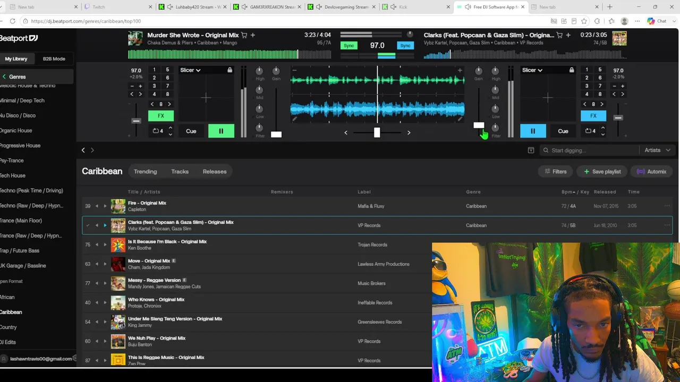Toggle green Sync for left deck
Screen dimensions: 680x382
348,46
